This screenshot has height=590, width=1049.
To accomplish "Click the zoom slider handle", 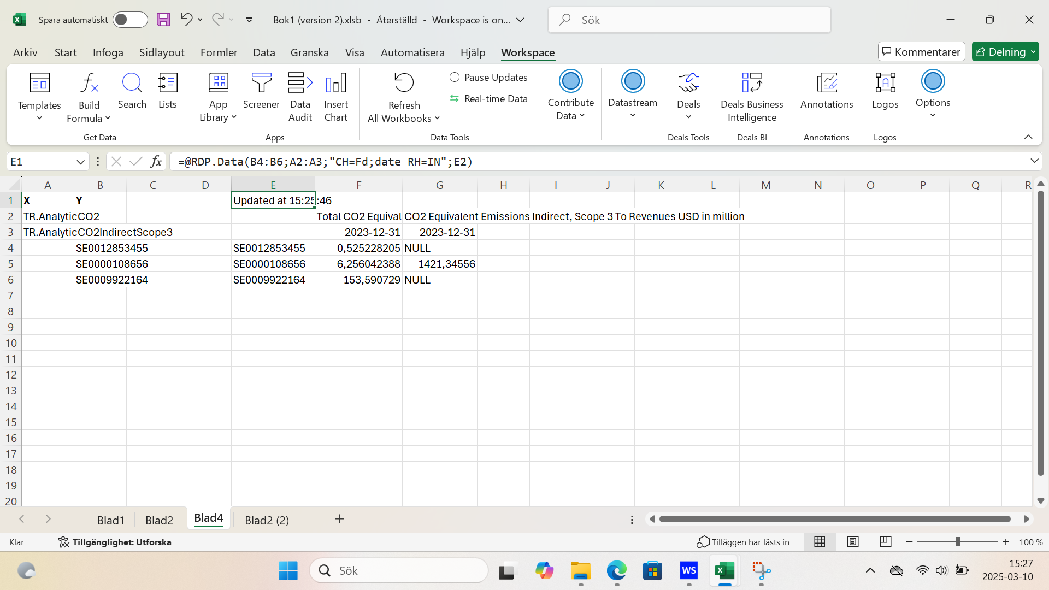I will pos(957,541).
